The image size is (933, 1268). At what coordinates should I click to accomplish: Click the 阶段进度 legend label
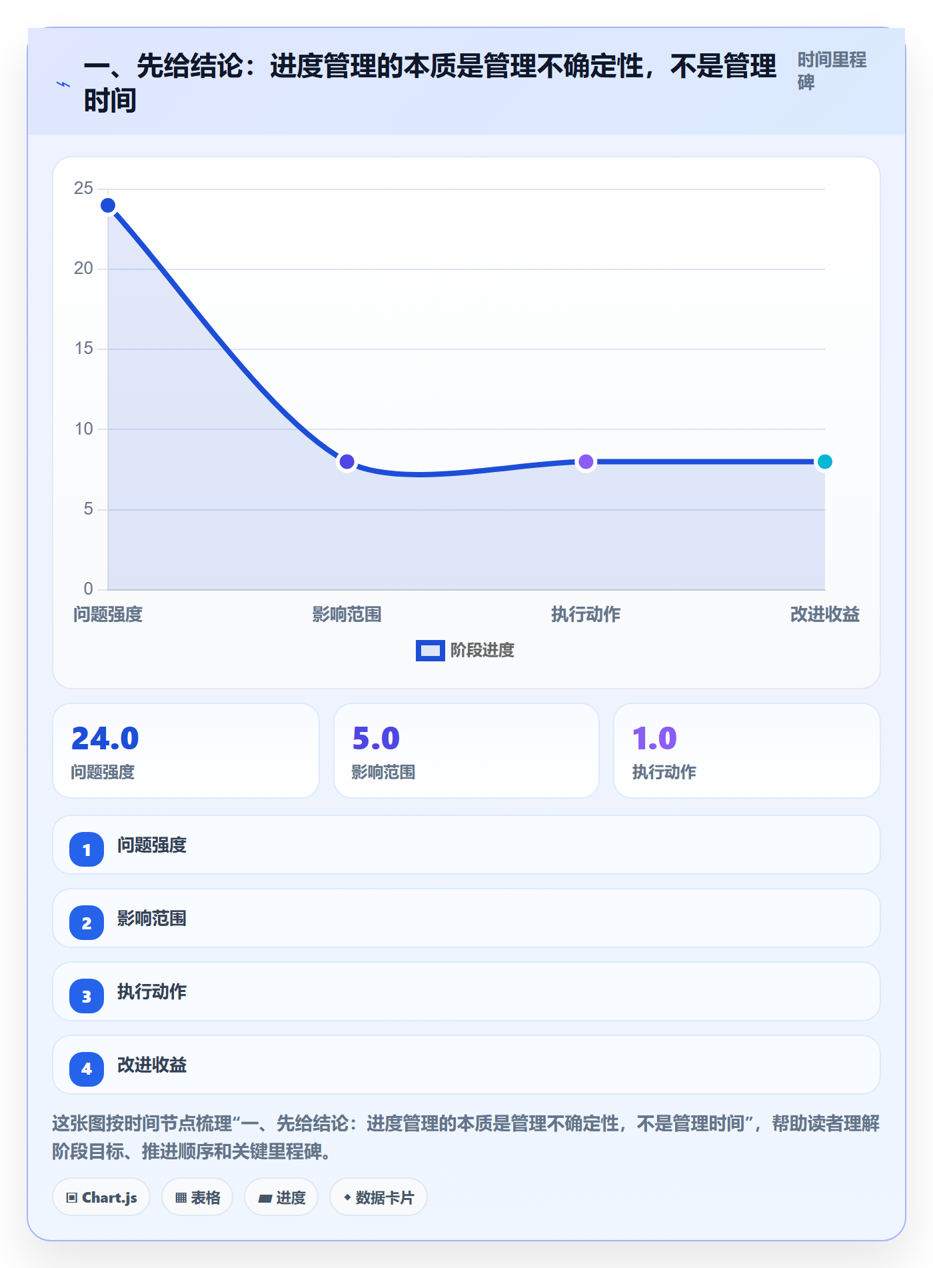click(x=482, y=651)
